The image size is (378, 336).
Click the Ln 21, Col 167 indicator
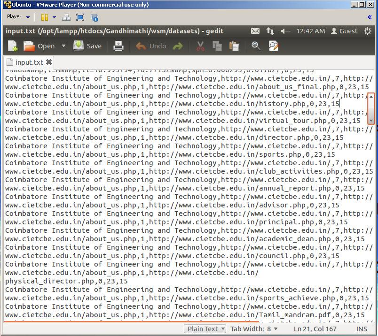pos(315,329)
